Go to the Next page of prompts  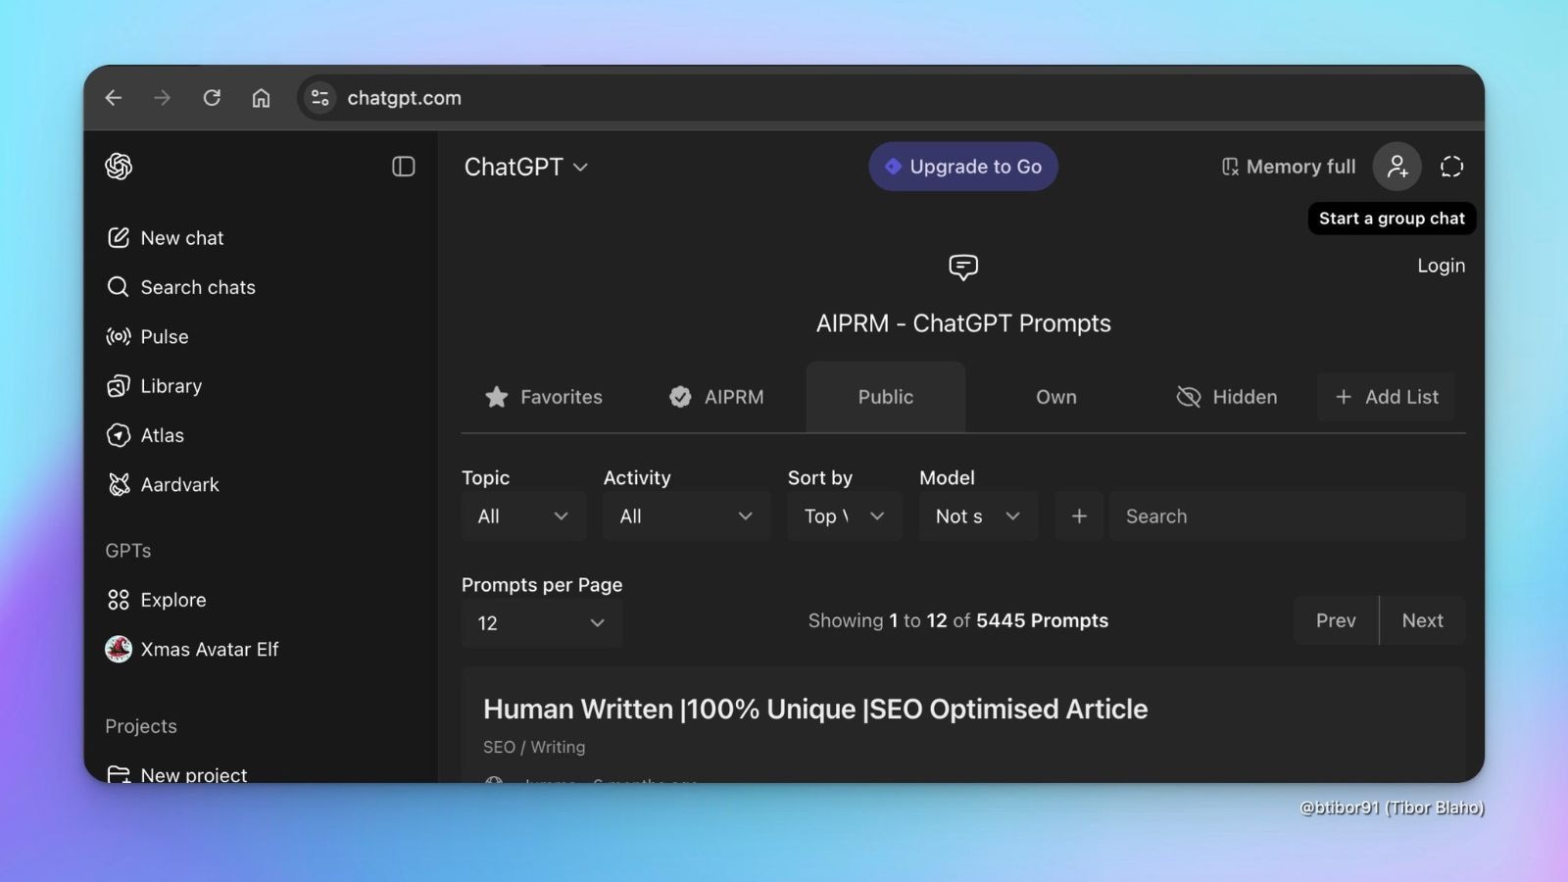[1422, 619]
